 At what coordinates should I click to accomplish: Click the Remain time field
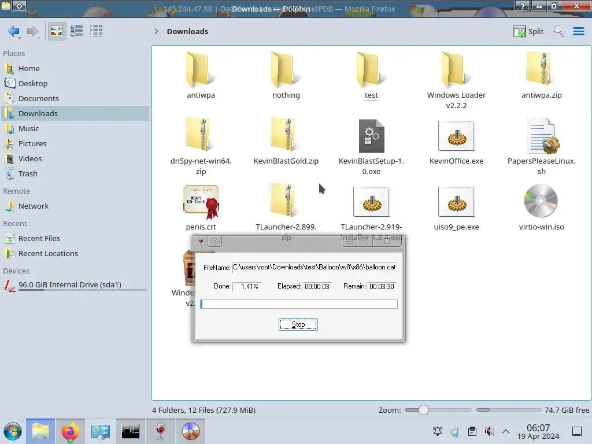tap(382, 287)
